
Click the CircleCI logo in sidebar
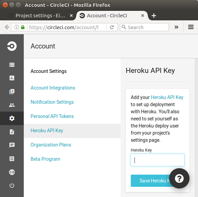[12, 46]
